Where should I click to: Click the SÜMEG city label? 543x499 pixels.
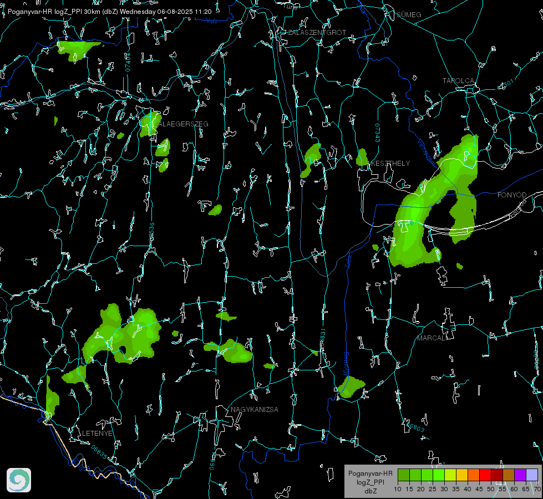tap(409, 14)
